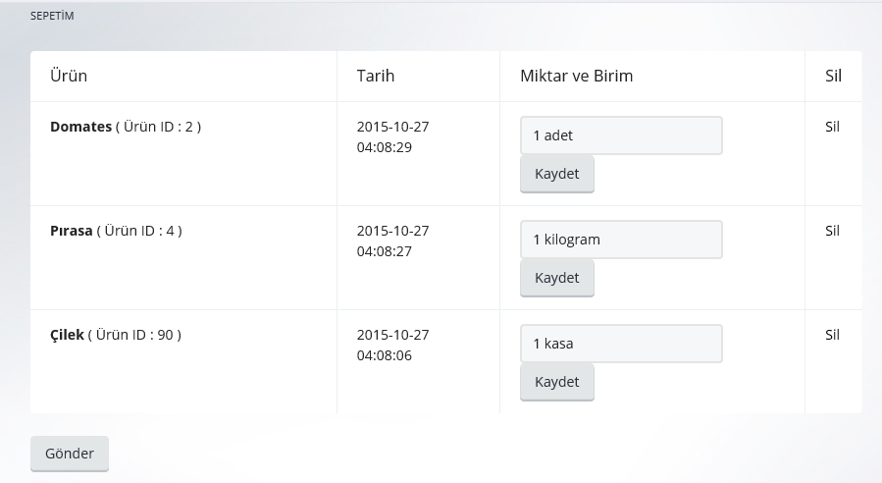Click the Domates product name
Screen dimensions: 882x483
[80, 127]
